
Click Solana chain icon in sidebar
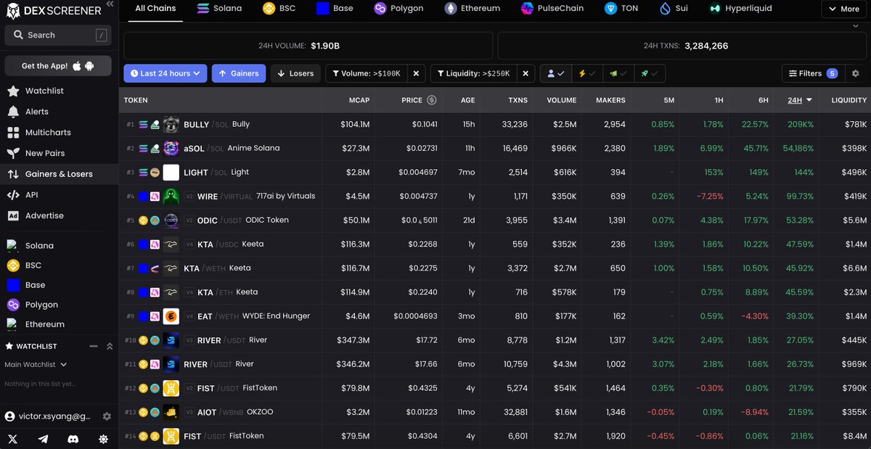pos(12,245)
